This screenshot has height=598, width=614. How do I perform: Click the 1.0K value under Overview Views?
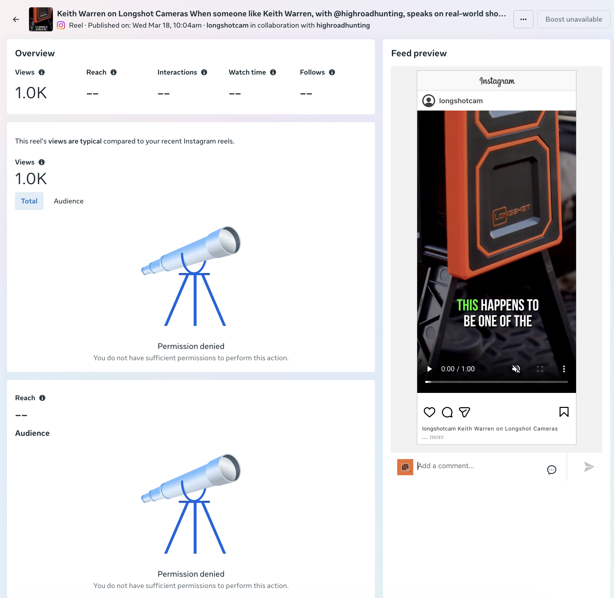(x=31, y=93)
